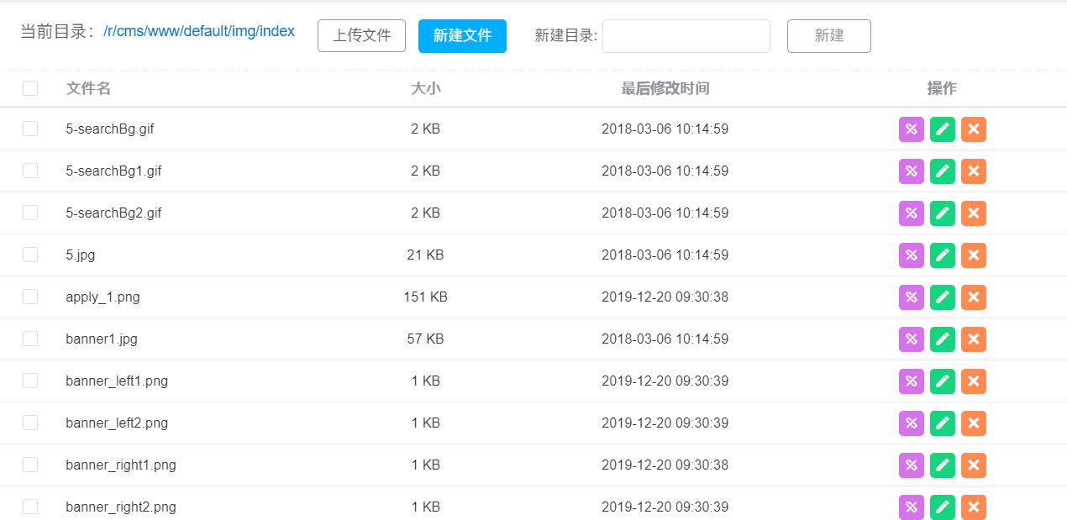
Task: Click the 上传文件 upload button
Action: coord(361,36)
